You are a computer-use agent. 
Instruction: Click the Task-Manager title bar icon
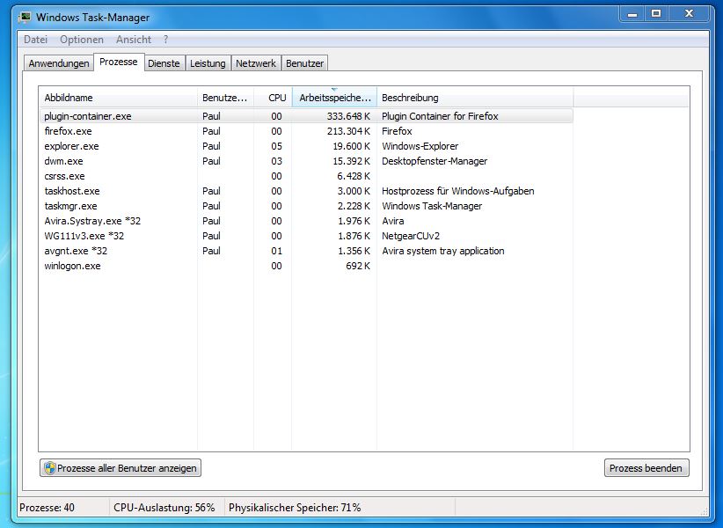[25, 18]
